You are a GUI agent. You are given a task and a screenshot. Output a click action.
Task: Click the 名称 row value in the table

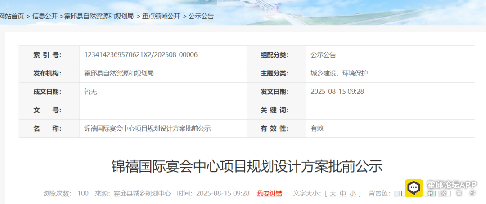pos(148,129)
